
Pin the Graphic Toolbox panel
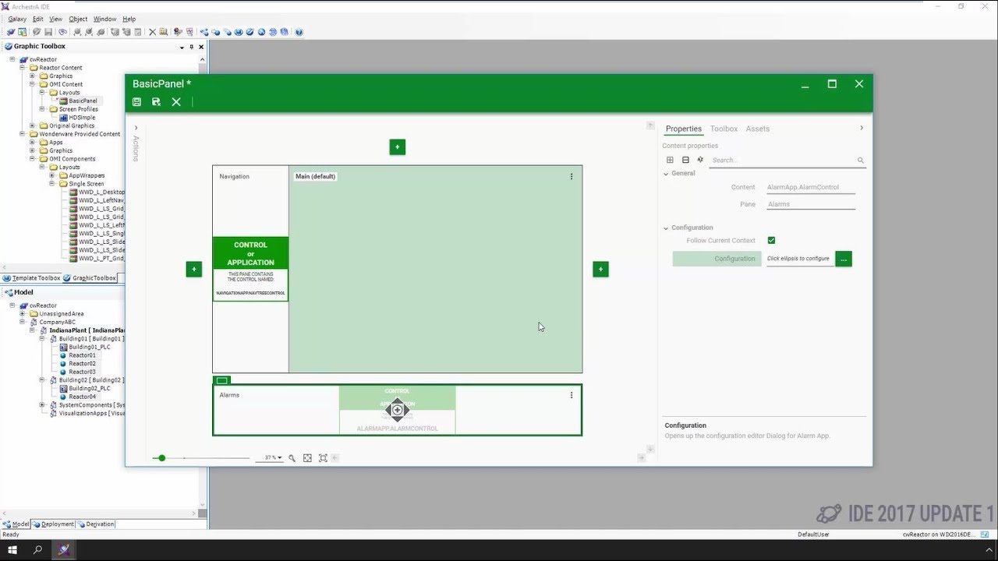coord(192,47)
